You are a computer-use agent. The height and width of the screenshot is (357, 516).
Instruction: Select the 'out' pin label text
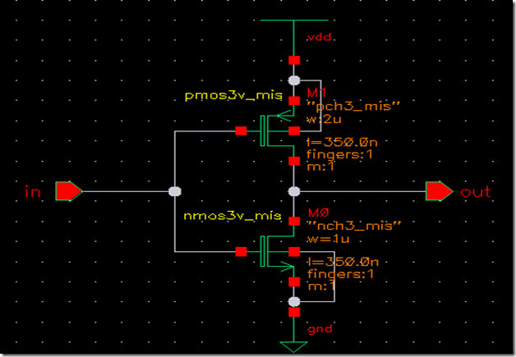pos(475,192)
